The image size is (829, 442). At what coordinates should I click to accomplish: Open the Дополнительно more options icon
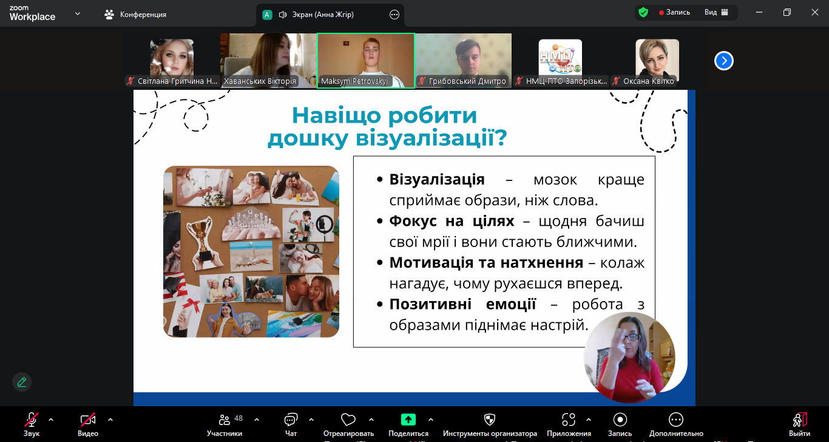[x=675, y=420]
